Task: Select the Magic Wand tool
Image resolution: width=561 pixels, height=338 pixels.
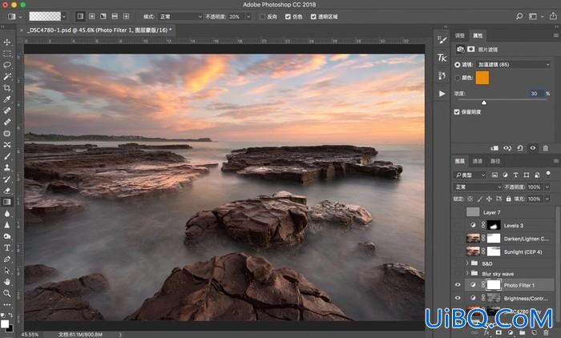Action: [6, 76]
